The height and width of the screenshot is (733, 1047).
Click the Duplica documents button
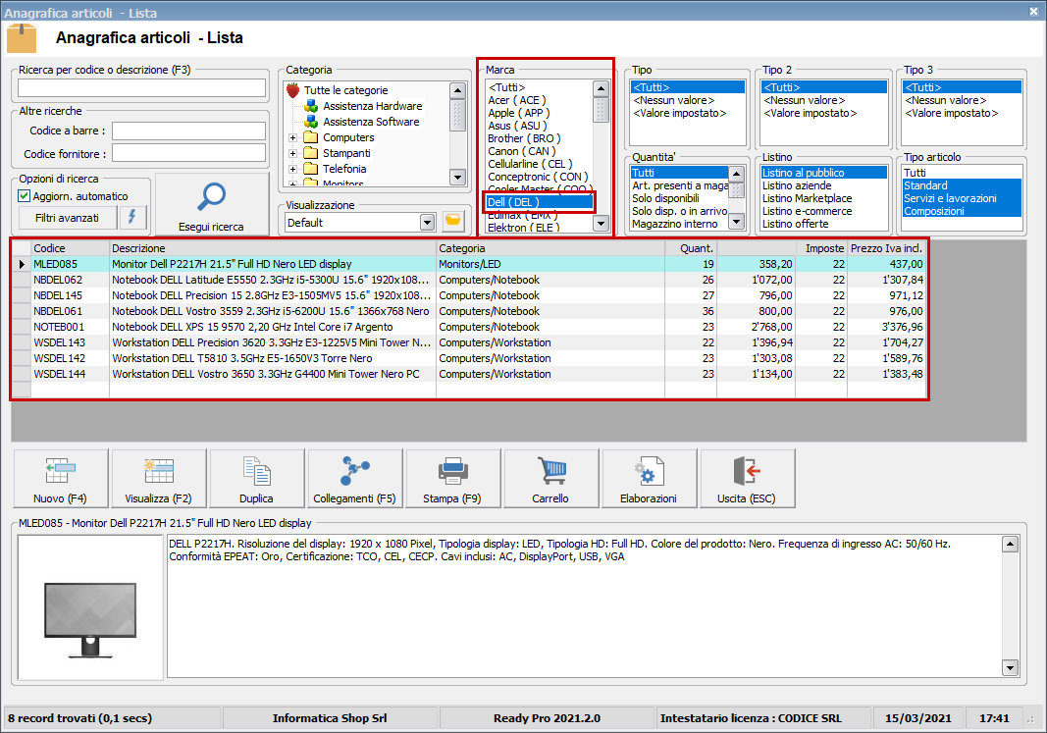click(257, 478)
